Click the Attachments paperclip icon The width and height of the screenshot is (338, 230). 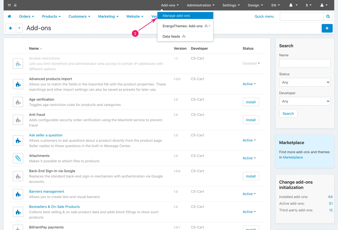[18, 158]
